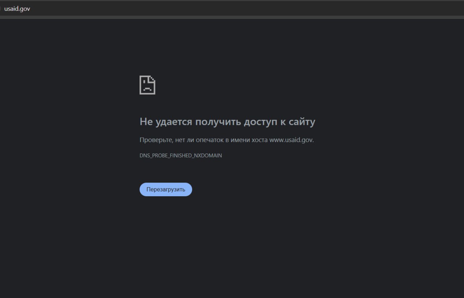464x298 pixels.
Task: Click the sad page error icon
Action: click(x=148, y=85)
